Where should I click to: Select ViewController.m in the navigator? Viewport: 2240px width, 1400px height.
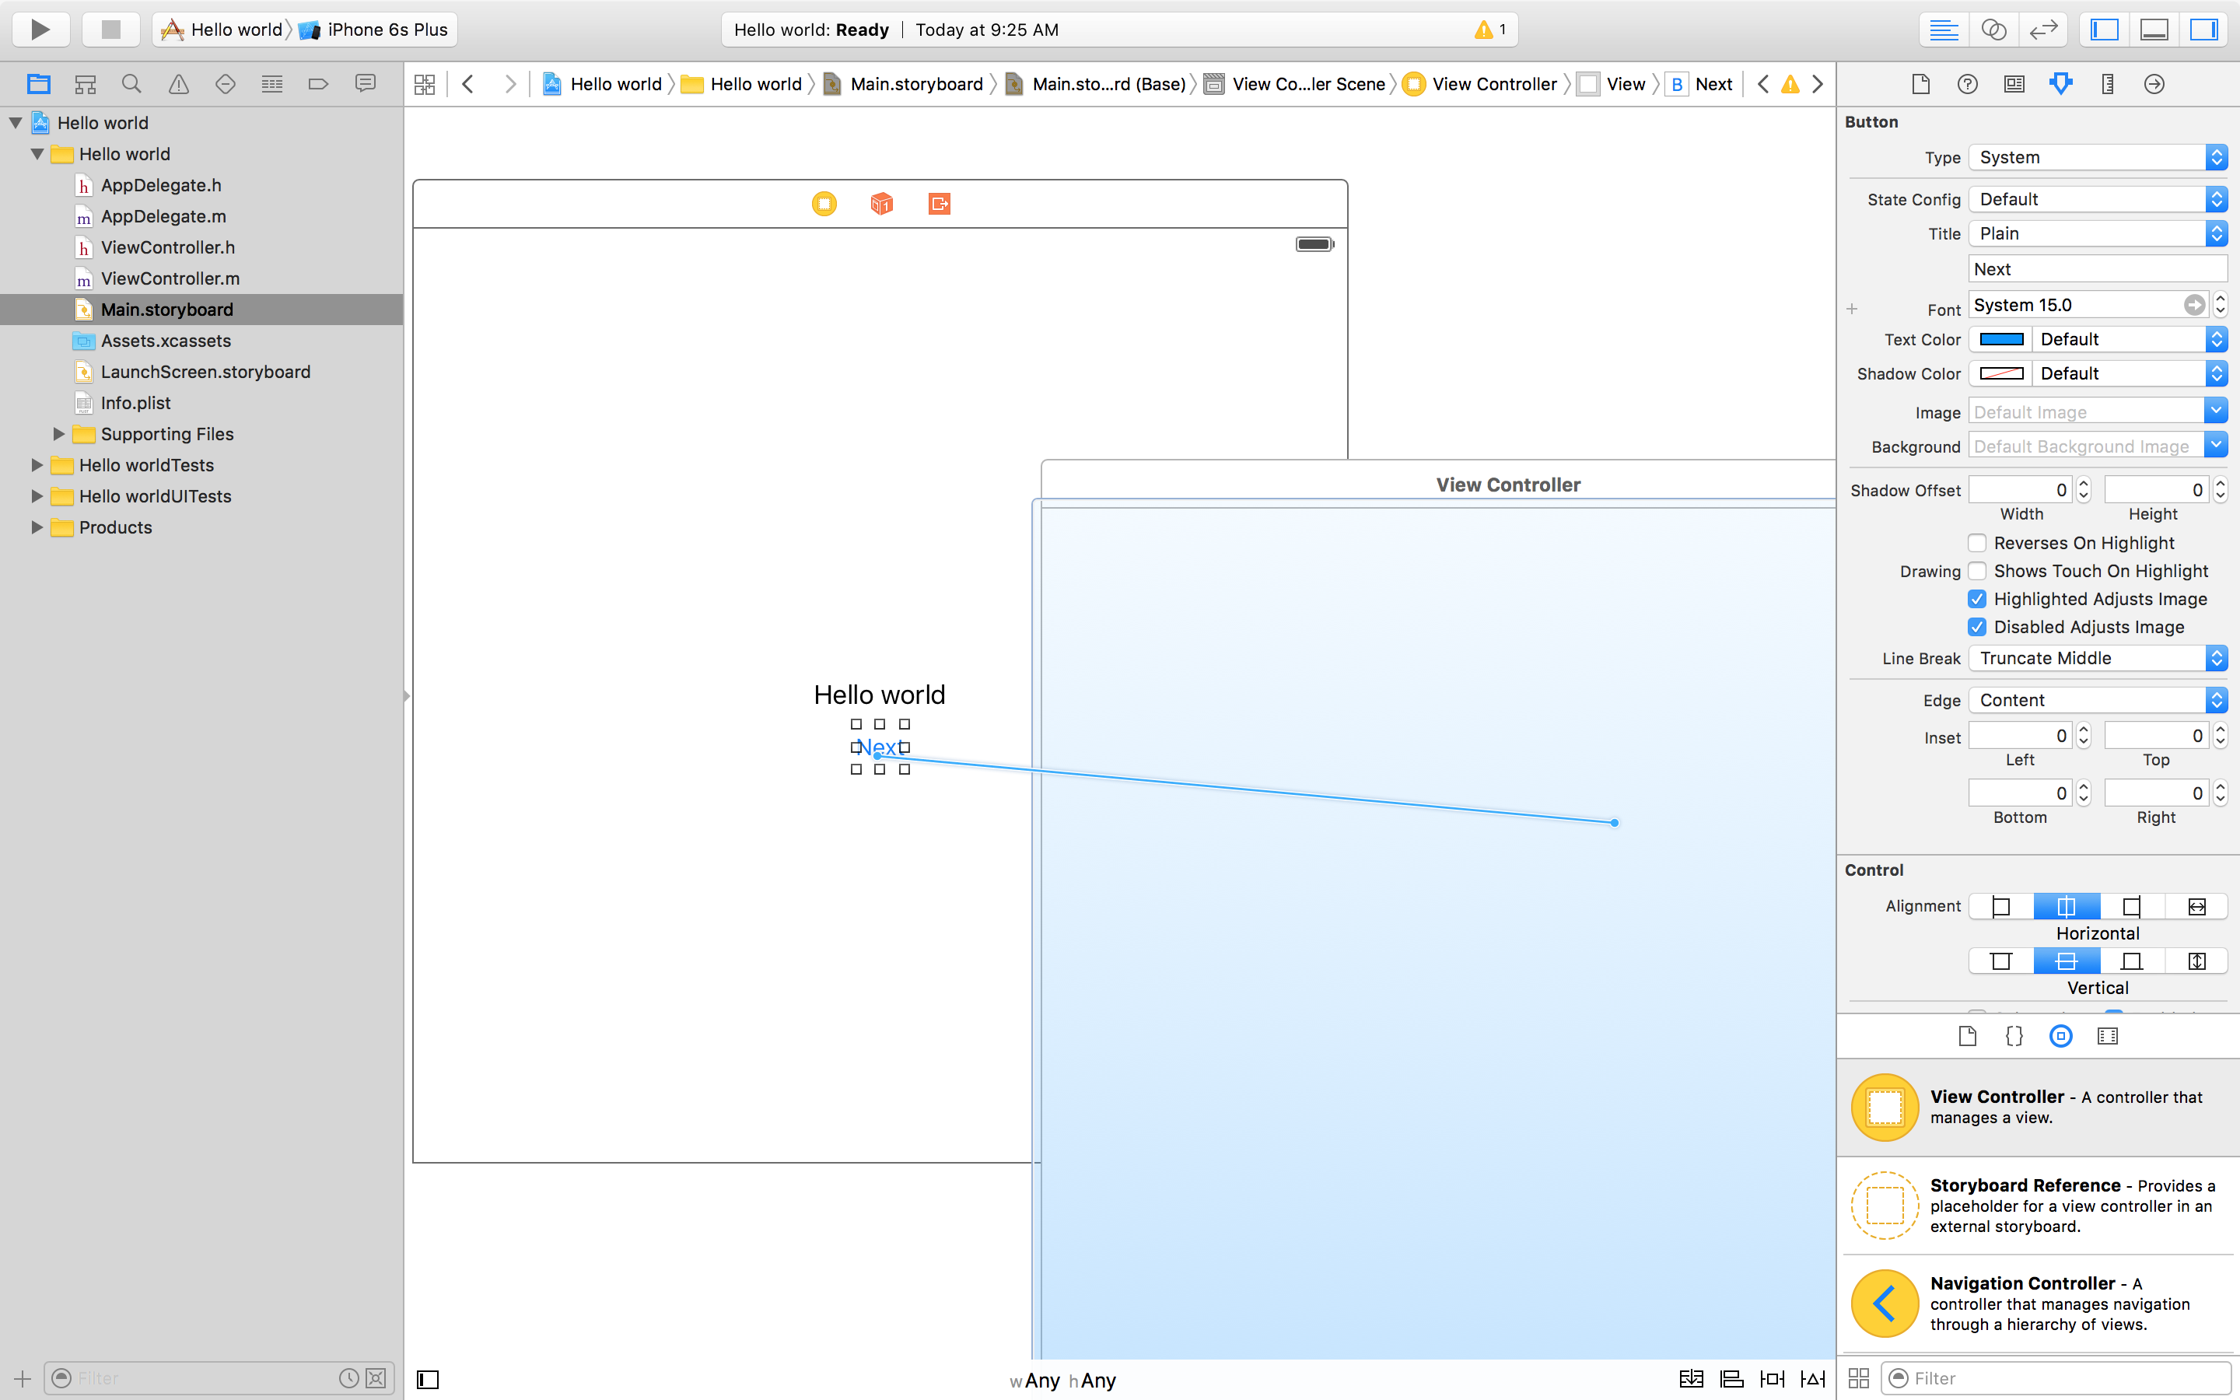tap(170, 278)
